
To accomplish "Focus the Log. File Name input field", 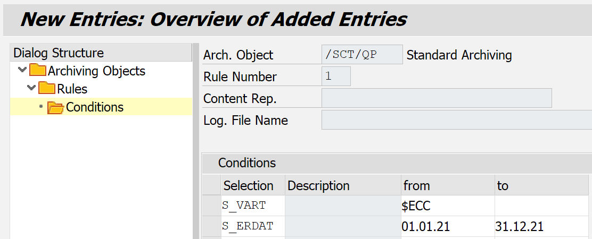I will (456, 120).
